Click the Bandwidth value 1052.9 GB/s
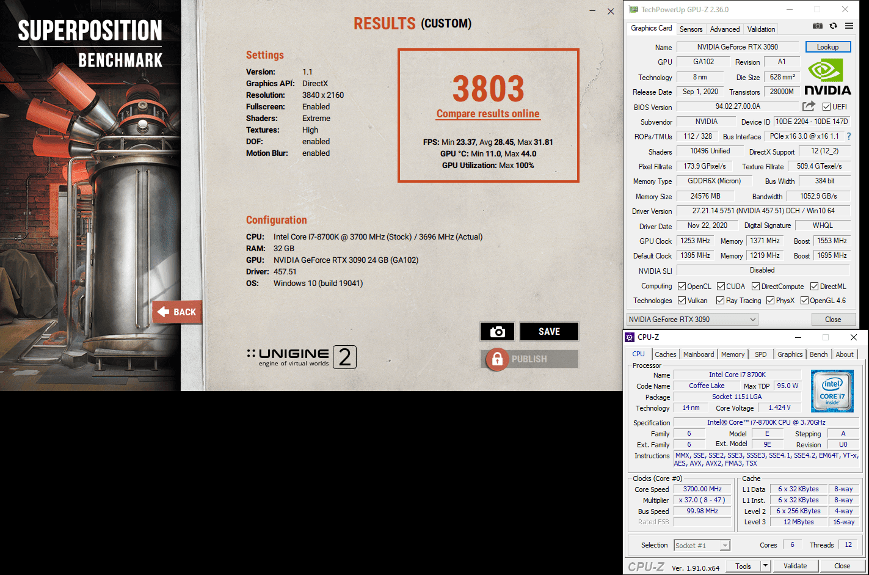Viewport: 869px width, 575px height. pos(818,196)
